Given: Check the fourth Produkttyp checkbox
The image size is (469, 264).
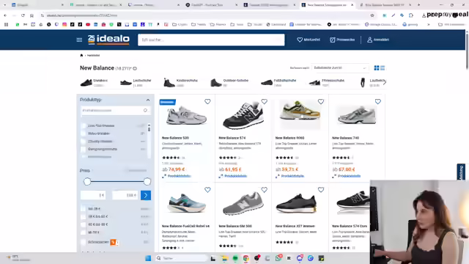Looking at the screenshot, I should click(84, 149).
